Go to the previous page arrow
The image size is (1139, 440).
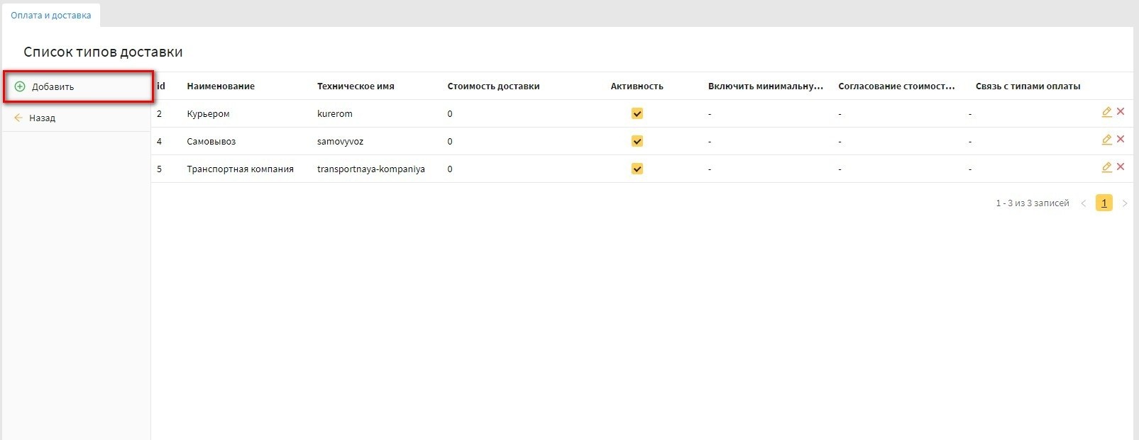(x=1083, y=203)
